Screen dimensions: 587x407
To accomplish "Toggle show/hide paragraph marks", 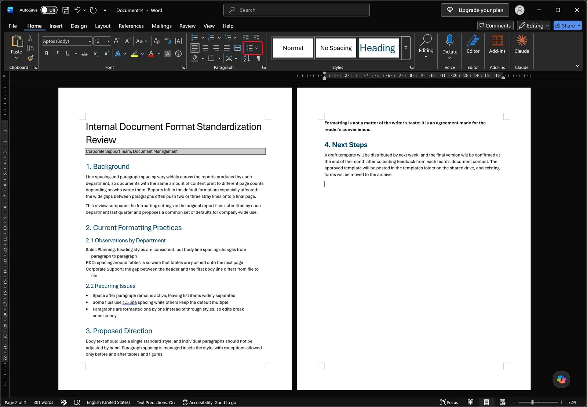I will pos(259,58).
